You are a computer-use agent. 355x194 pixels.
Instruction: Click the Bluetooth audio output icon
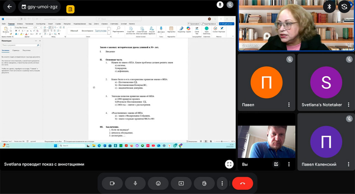[329, 7]
